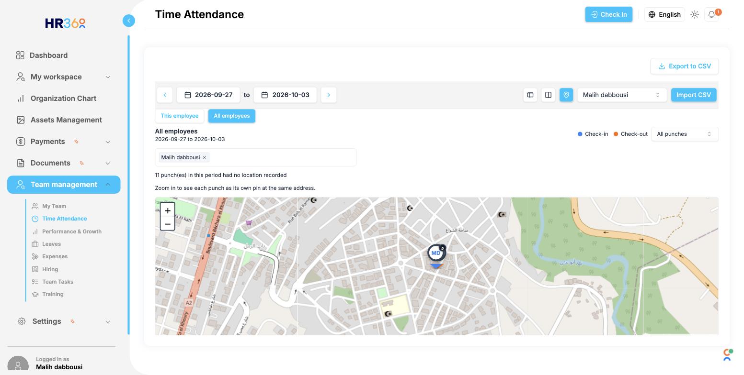Click the Check In button
Viewport: 744px width, 375px height.
coord(609,14)
